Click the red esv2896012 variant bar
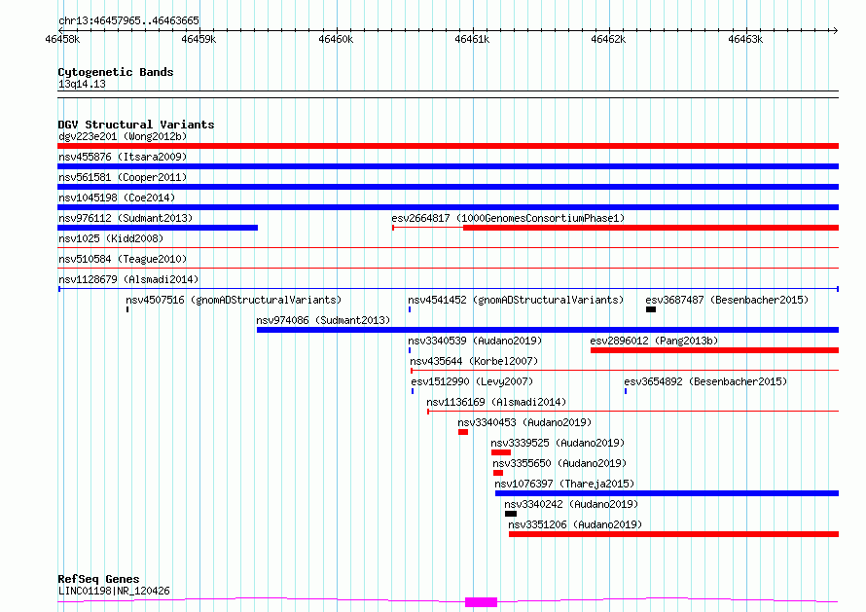866x612 pixels. coord(714,350)
